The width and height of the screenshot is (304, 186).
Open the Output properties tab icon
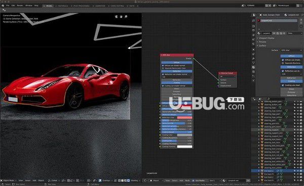click(x=254, y=30)
